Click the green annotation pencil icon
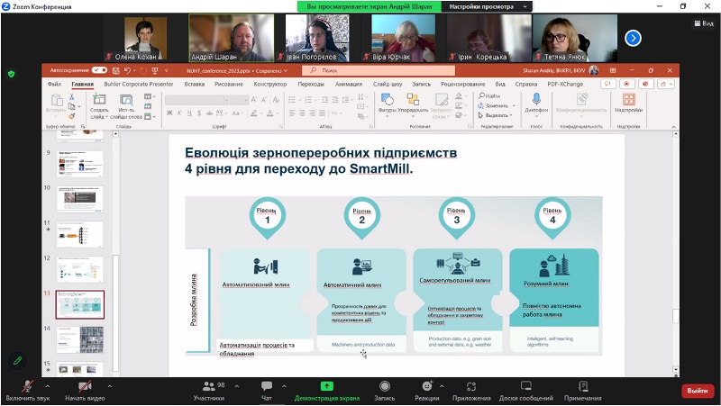This screenshot has height=406, width=721. pos(17,360)
